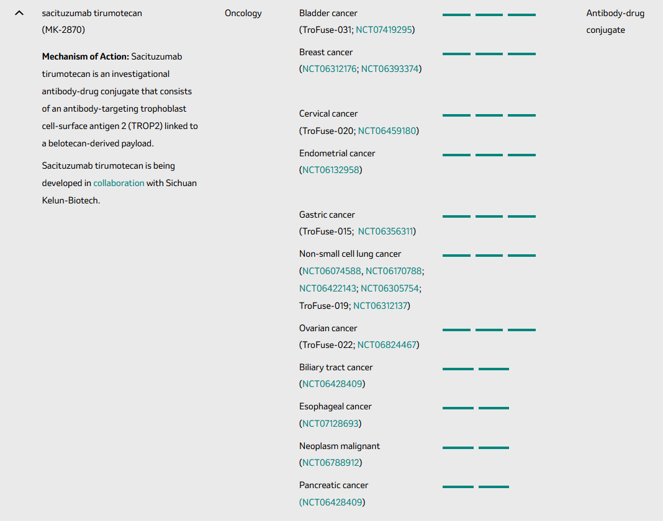Open pancreatic cancer trial NCT06428409
663x521 pixels.
coord(331,502)
